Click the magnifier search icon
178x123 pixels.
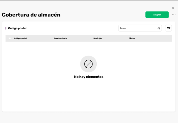[x=159, y=28]
